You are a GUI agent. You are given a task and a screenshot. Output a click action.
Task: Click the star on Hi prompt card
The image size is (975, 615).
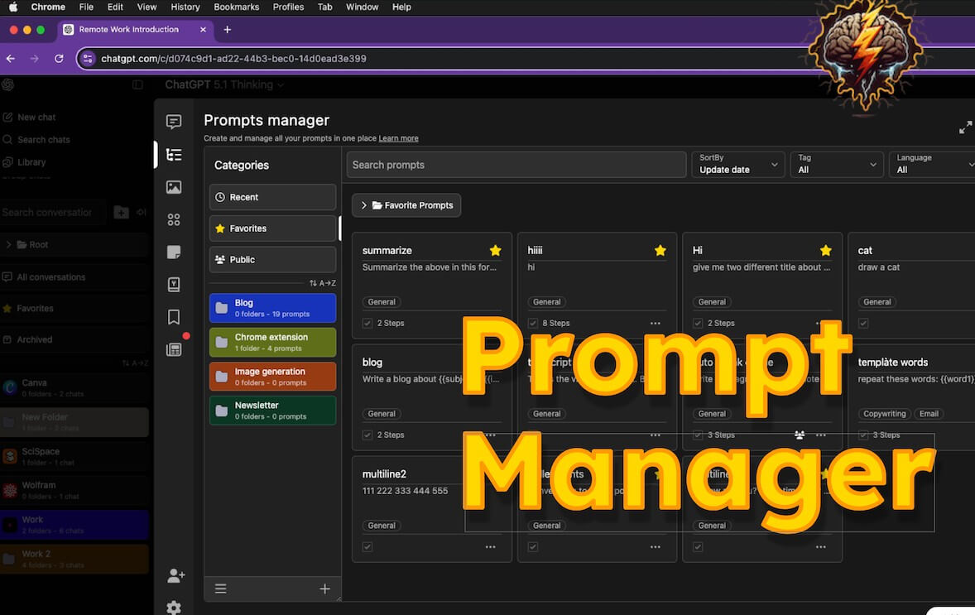coord(825,250)
